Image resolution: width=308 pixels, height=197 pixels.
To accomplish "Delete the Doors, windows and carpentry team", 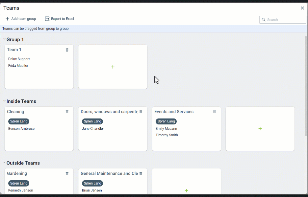I will click(141, 112).
